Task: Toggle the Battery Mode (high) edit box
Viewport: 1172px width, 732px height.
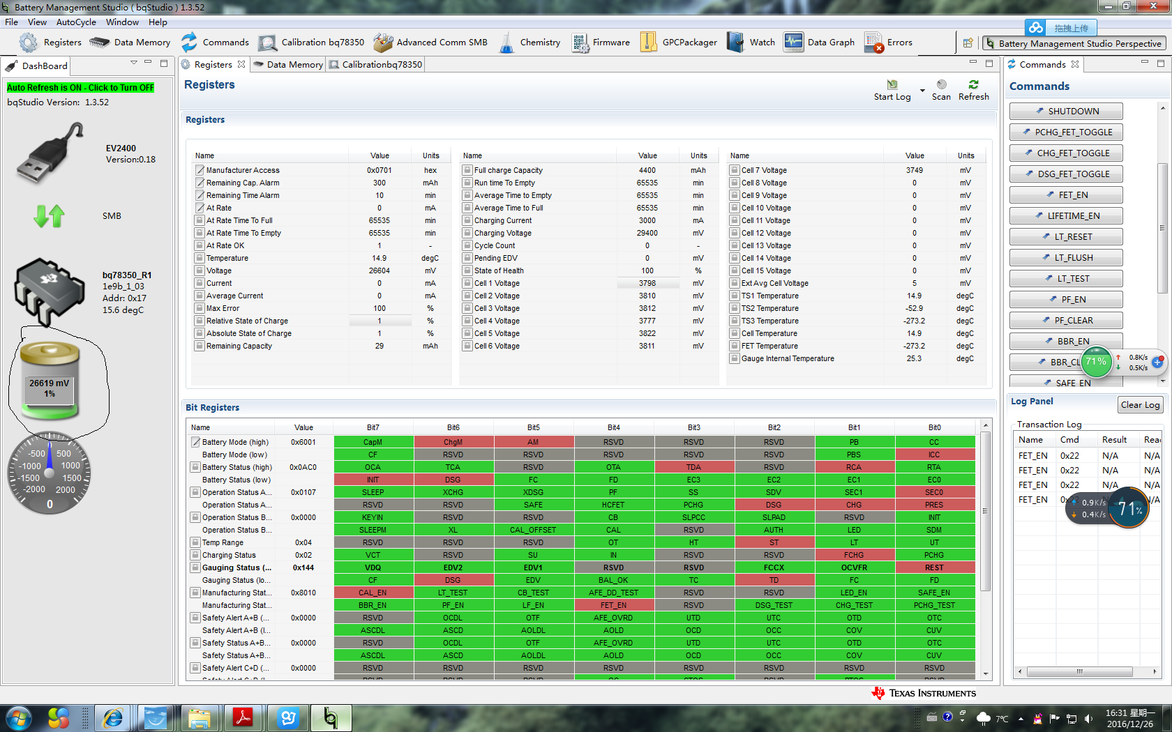Action: coord(196,442)
